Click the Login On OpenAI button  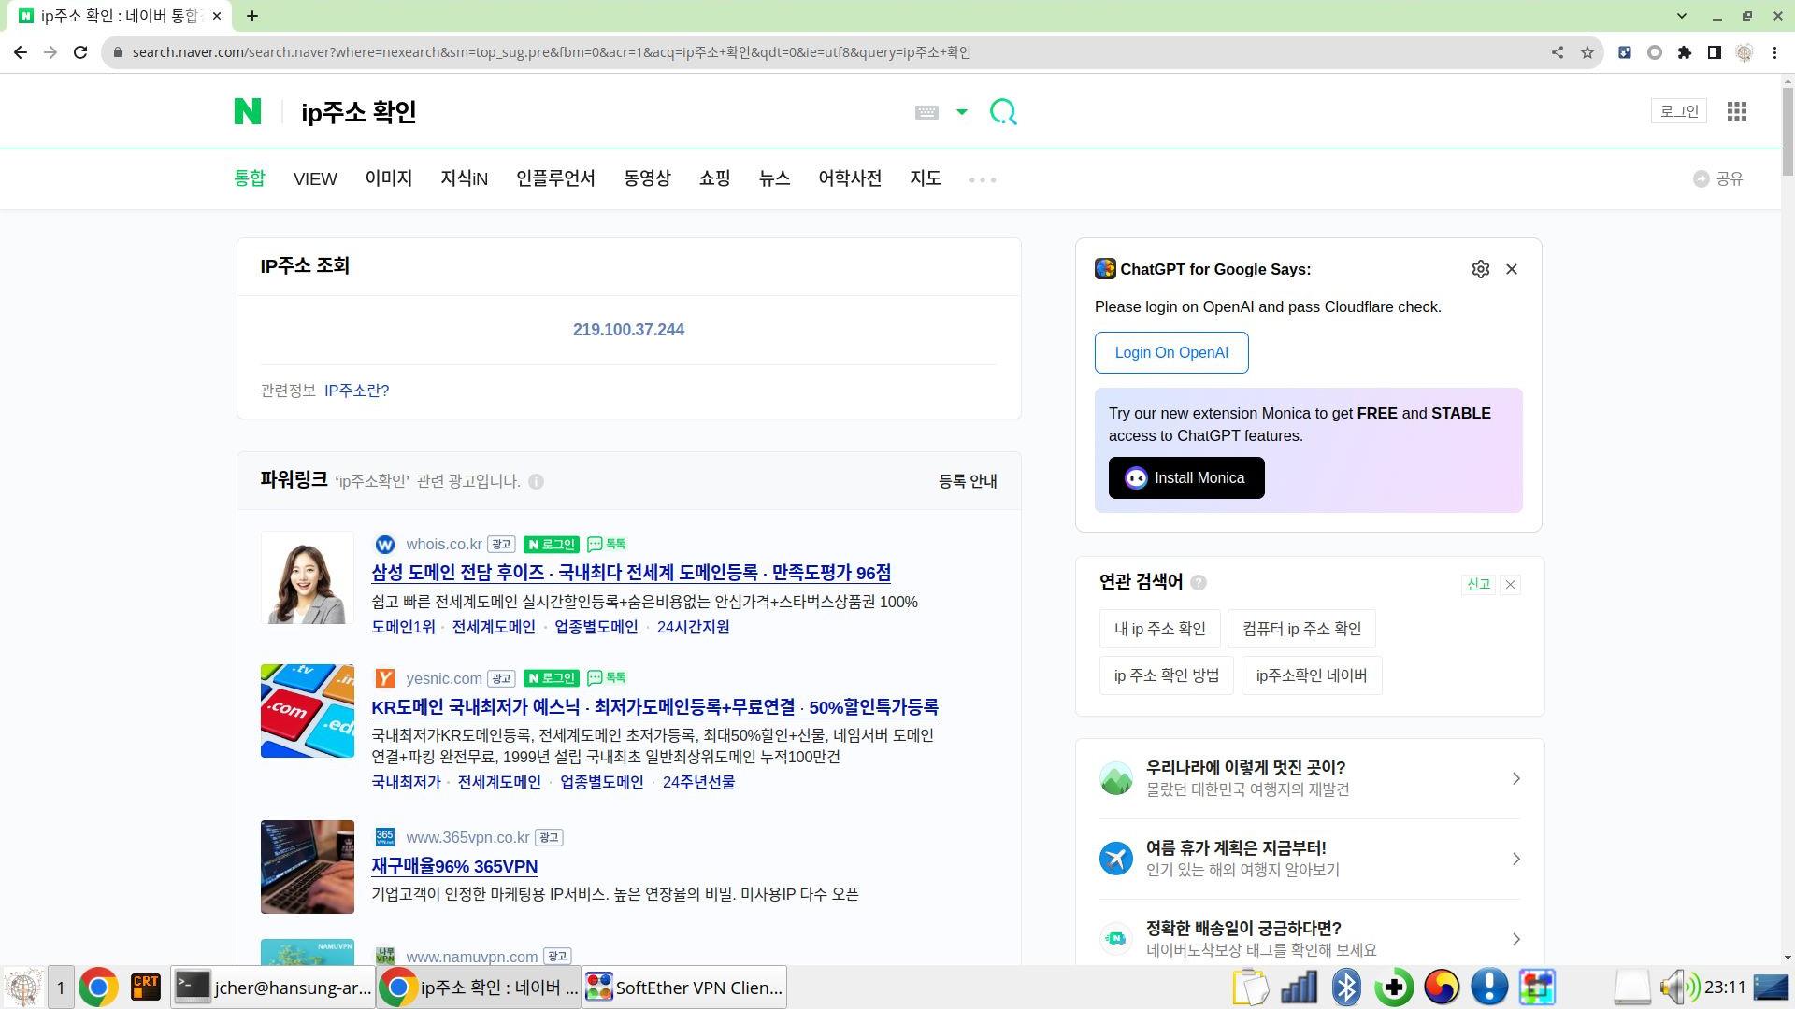[x=1171, y=352]
